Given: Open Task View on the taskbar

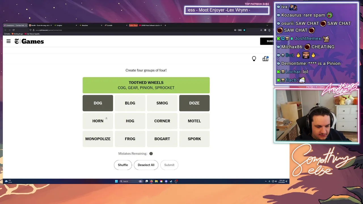Looking at the screenshot, I should (x=147, y=181).
